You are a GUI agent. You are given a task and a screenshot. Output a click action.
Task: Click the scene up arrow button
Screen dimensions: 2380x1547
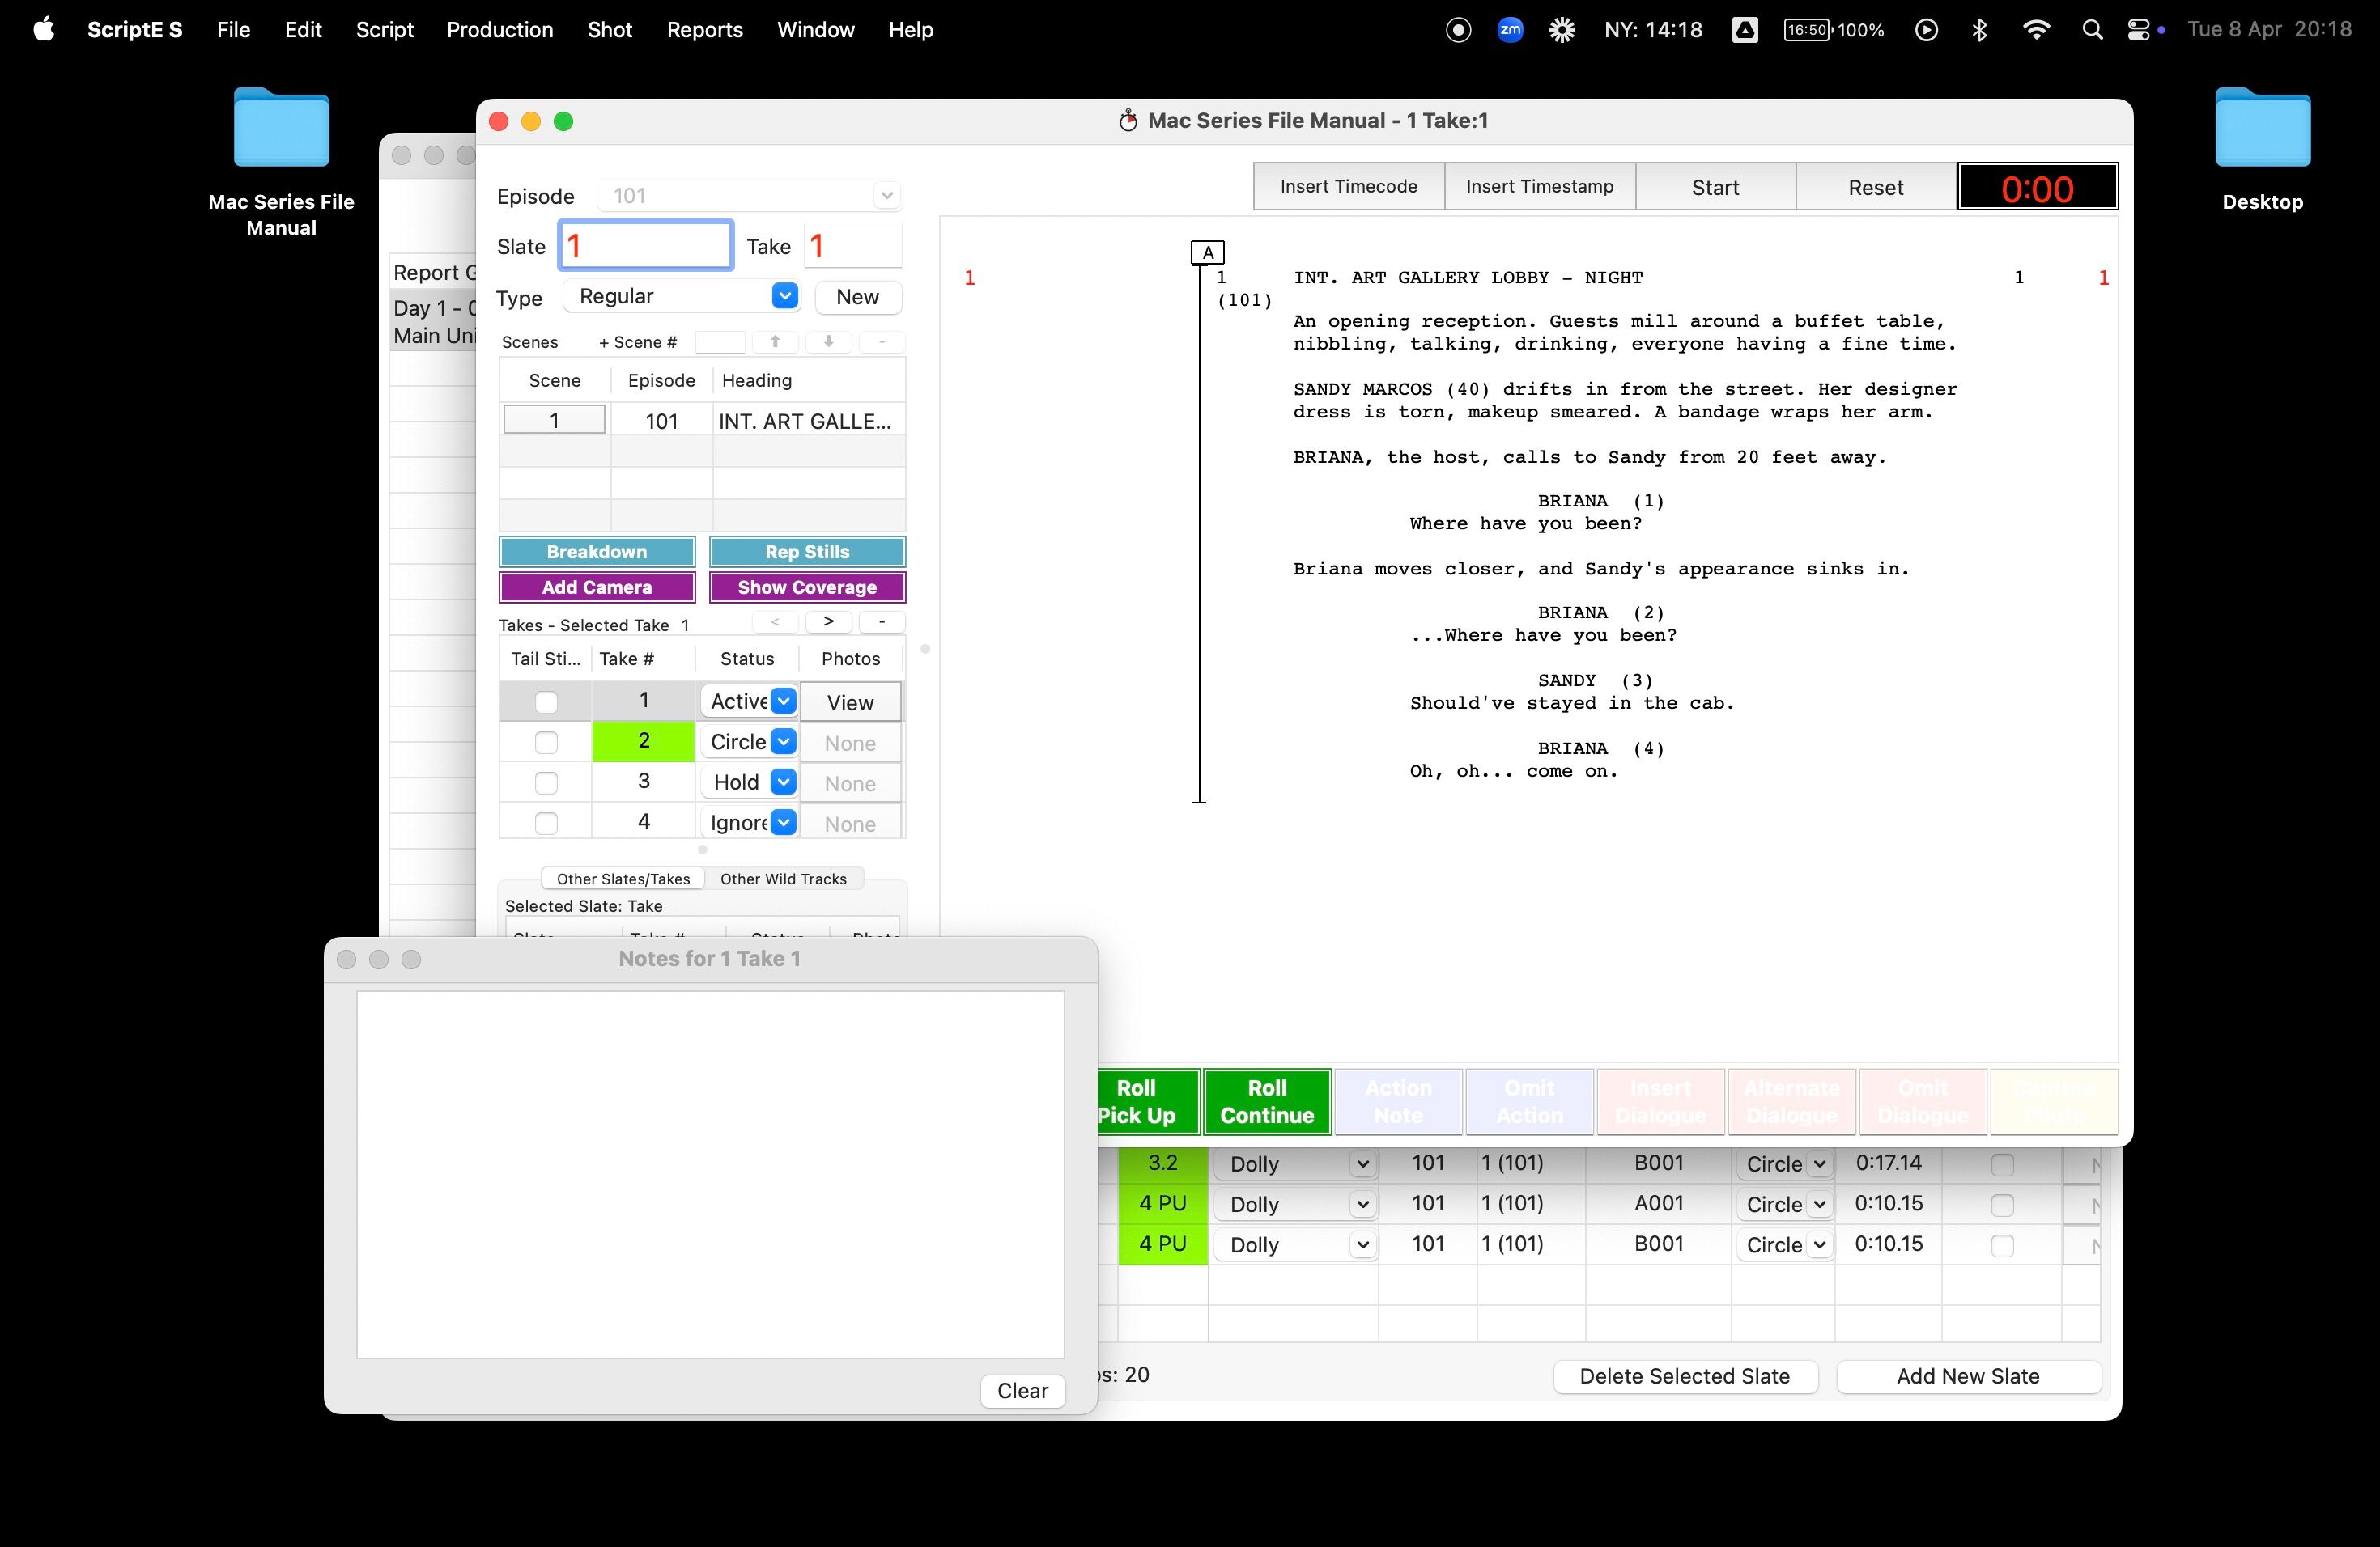(775, 341)
